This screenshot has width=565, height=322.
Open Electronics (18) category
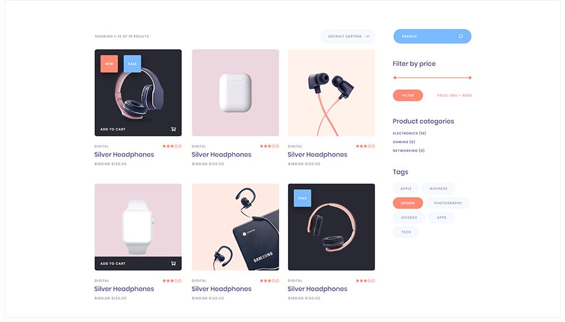tap(409, 133)
